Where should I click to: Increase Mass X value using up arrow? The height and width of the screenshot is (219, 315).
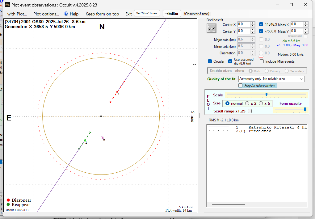306,23
